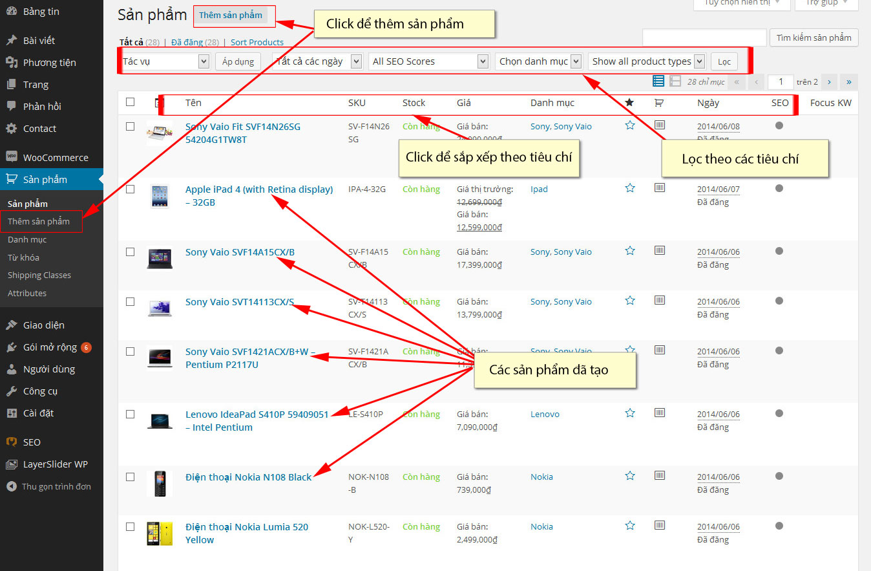Click the Bảng tin dashboard icon
871x571 pixels.
(12, 12)
